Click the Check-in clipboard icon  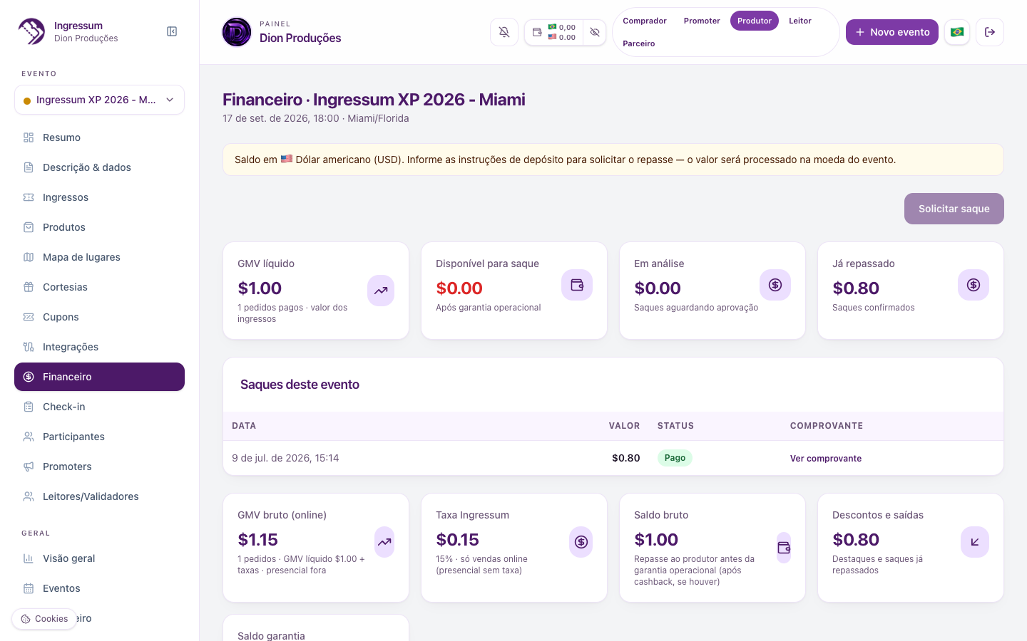pyautogui.click(x=29, y=407)
